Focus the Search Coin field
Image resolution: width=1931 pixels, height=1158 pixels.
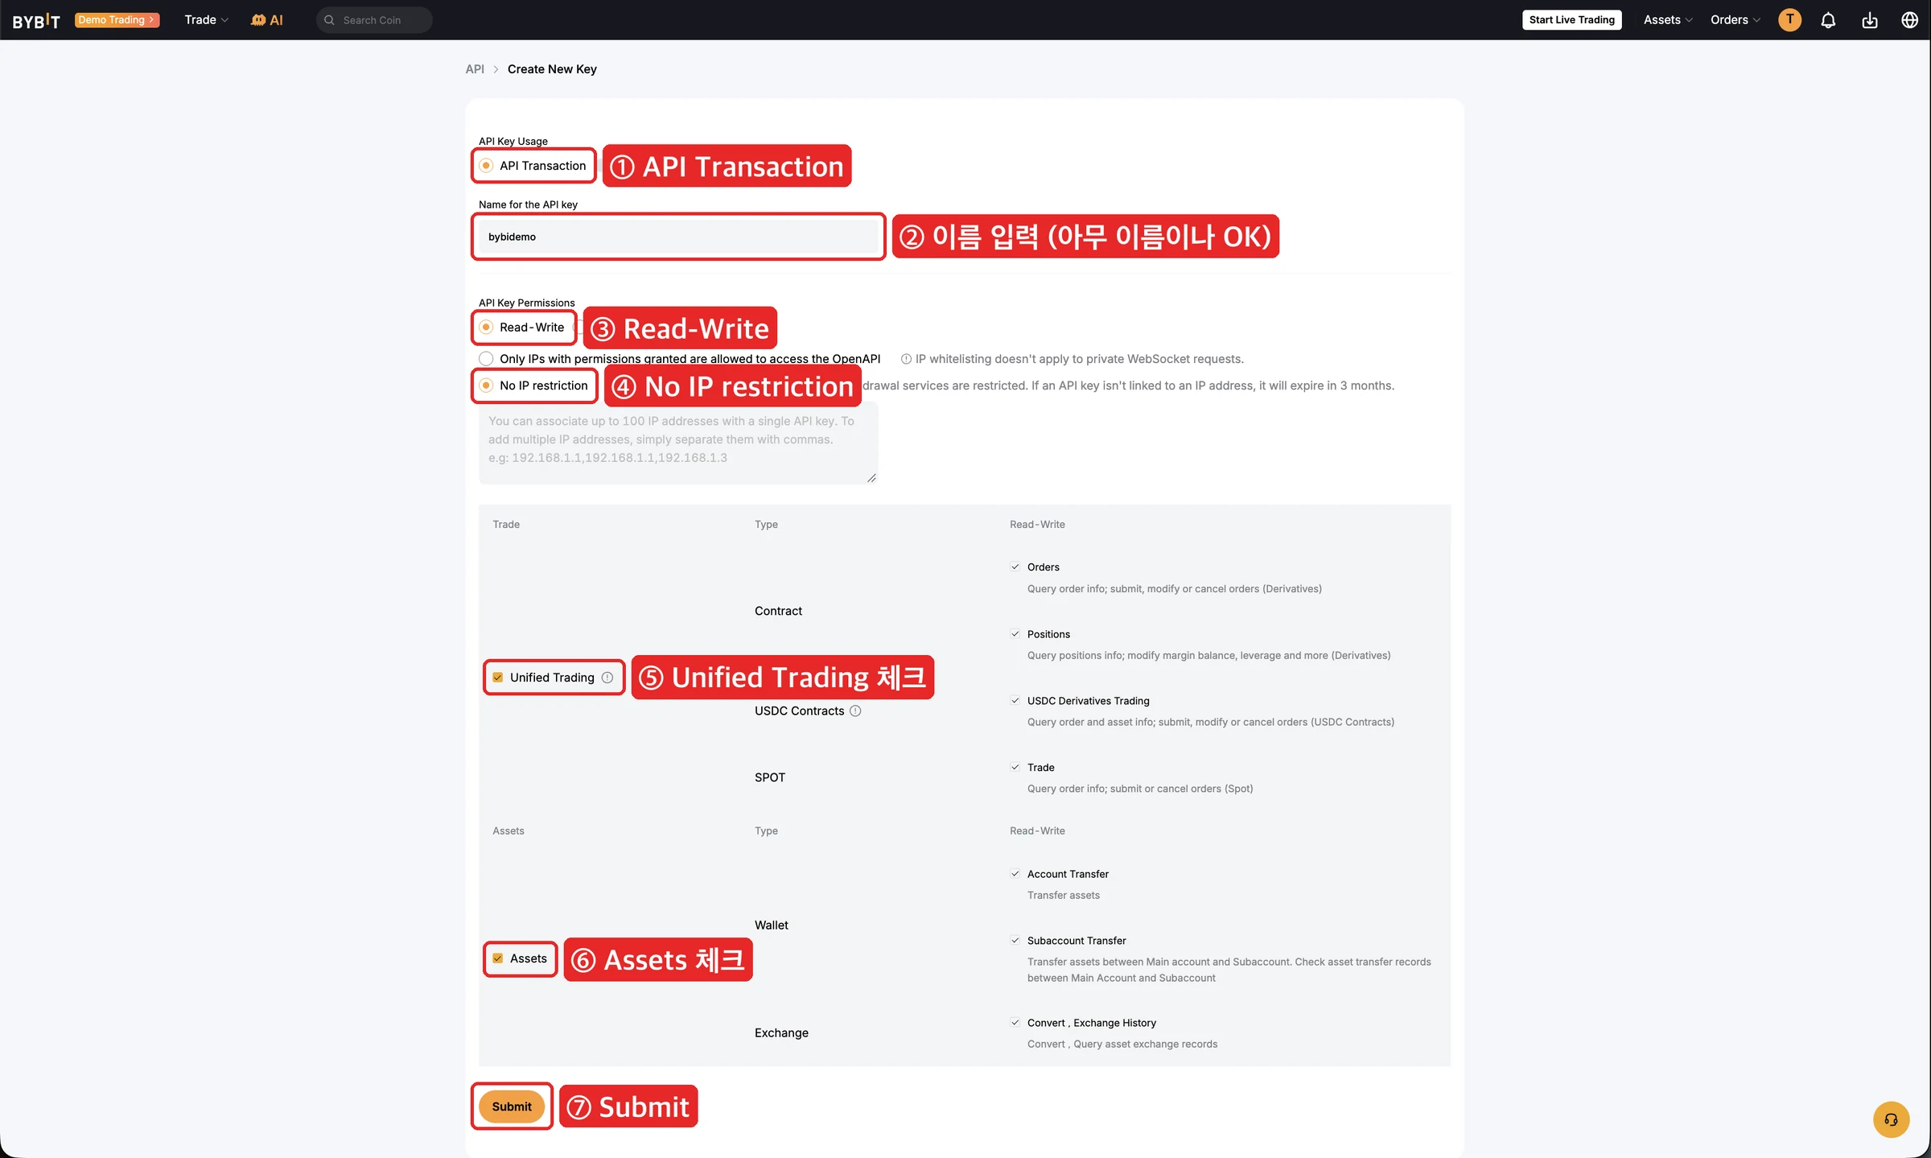pos(374,20)
